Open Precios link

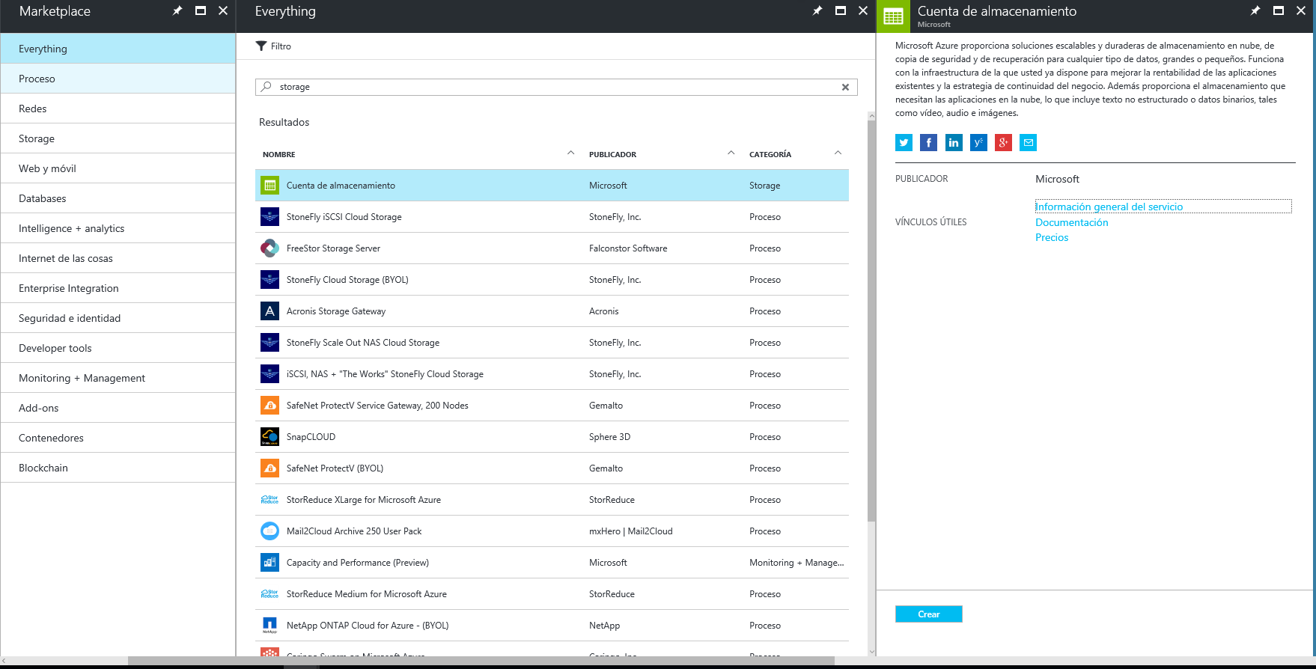1052,237
